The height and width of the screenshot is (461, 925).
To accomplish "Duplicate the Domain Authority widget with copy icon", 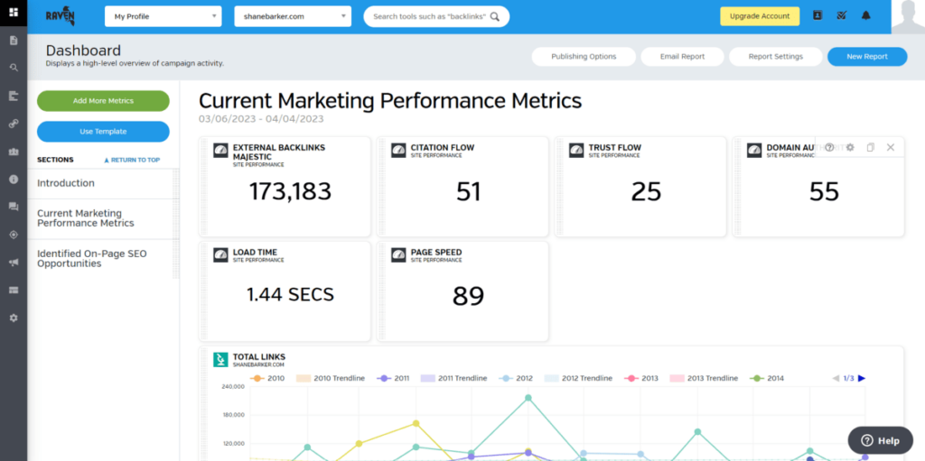I will 870,147.
